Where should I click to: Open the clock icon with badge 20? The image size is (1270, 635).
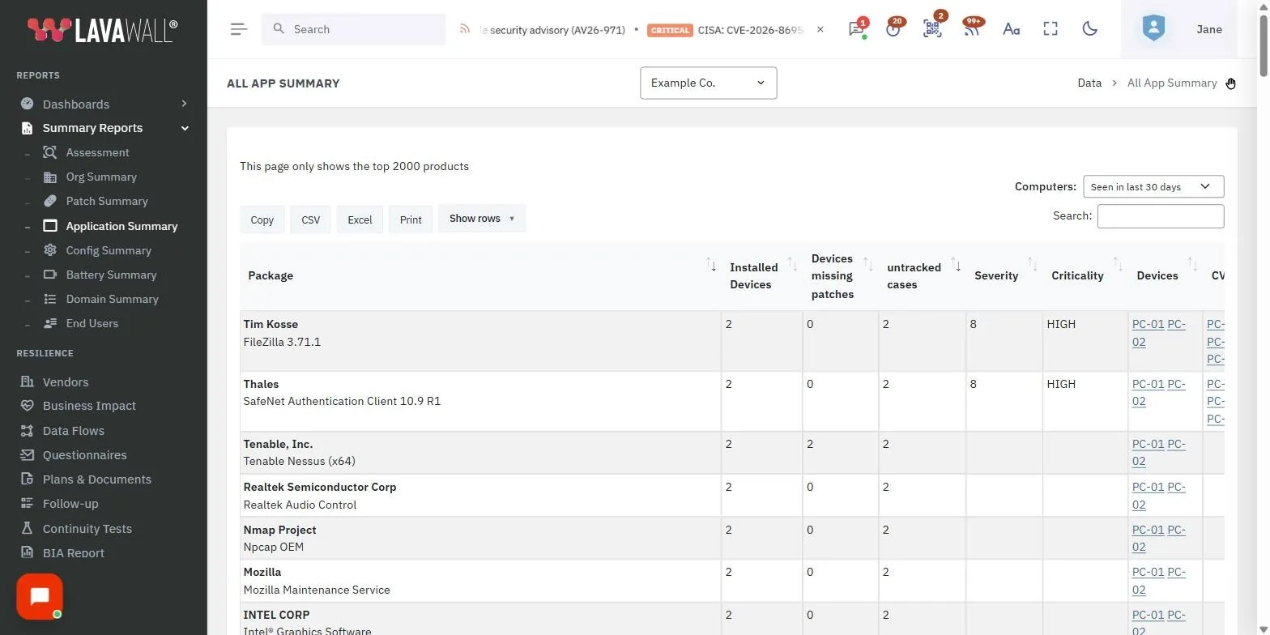pos(893,29)
